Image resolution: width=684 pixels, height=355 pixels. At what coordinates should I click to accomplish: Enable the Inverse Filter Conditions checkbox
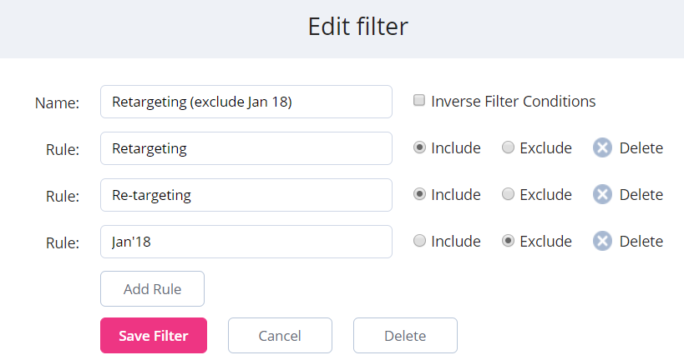click(x=419, y=101)
